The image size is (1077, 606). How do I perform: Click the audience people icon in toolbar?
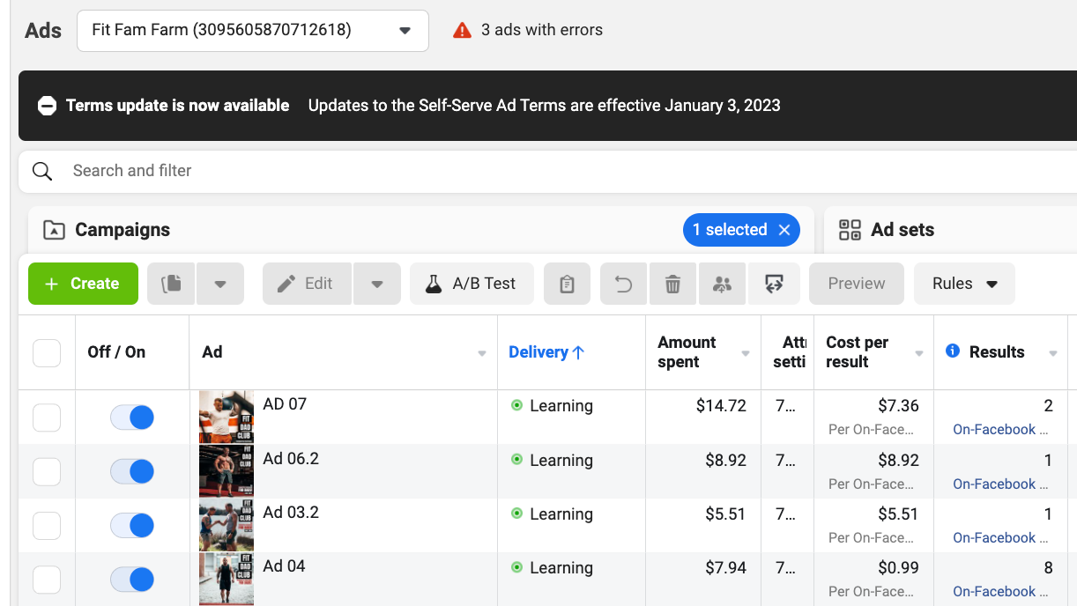point(723,284)
